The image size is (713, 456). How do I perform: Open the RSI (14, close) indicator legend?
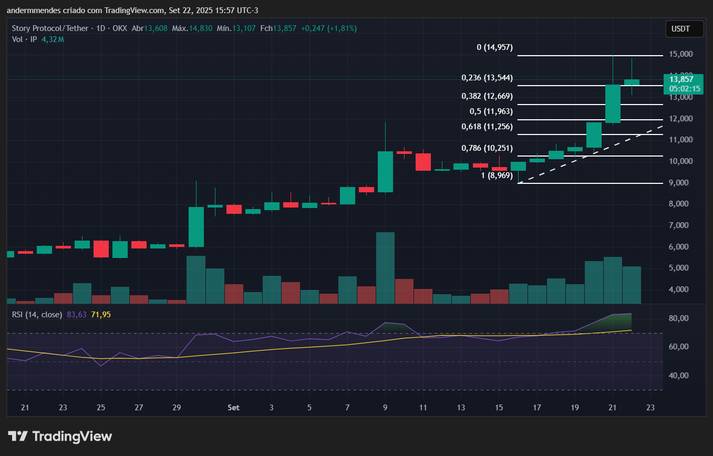point(37,315)
